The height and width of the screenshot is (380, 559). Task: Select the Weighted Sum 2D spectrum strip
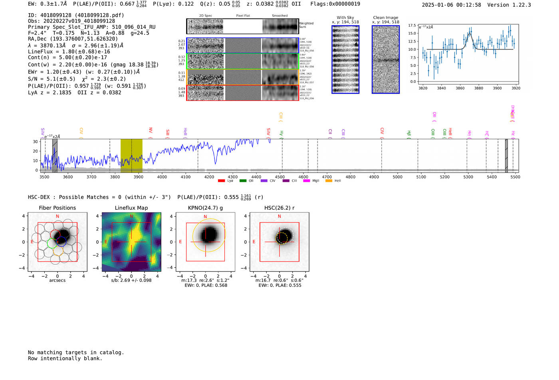[x=243, y=26]
